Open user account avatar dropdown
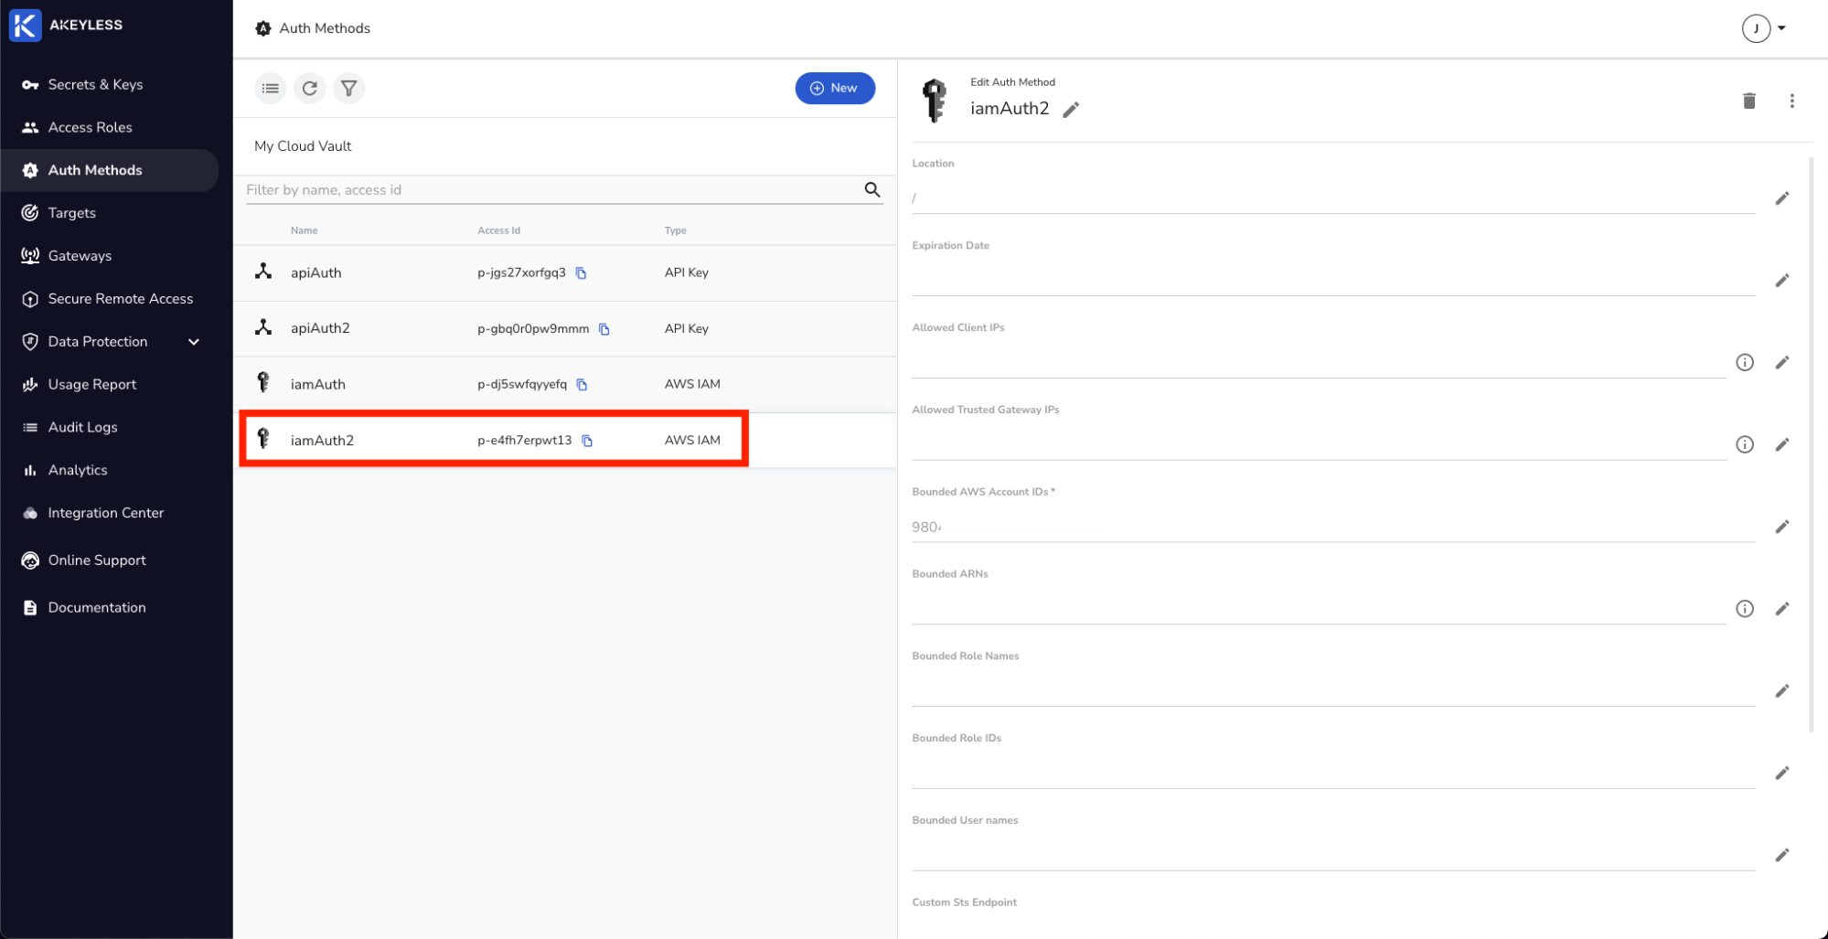Screen dimensions: 1828x939 click(x=1765, y=28)
